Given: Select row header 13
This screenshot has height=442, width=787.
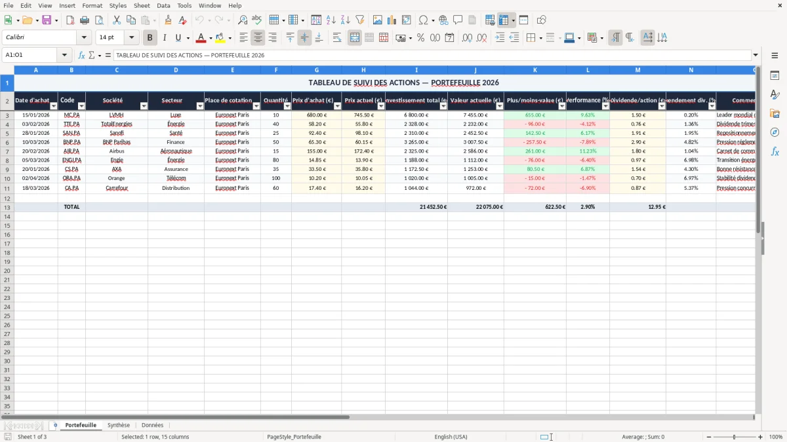Looking at the screenshot, I should click(x=7, y=207).
